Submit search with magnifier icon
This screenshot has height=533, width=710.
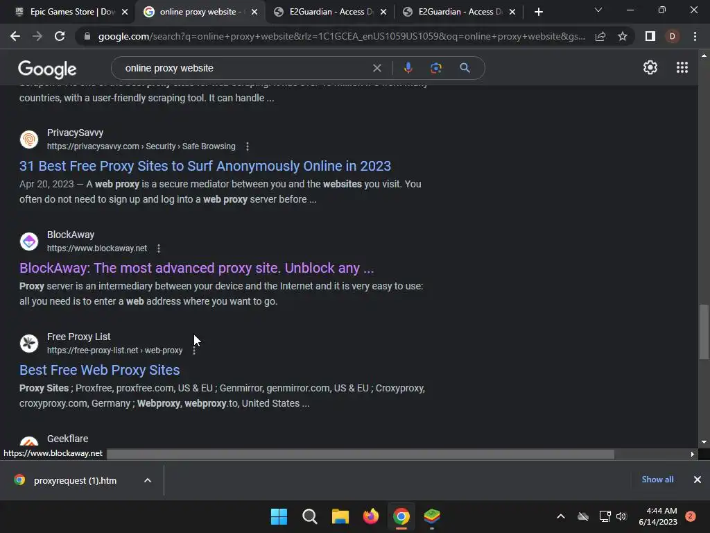click(x=465, y=68)
